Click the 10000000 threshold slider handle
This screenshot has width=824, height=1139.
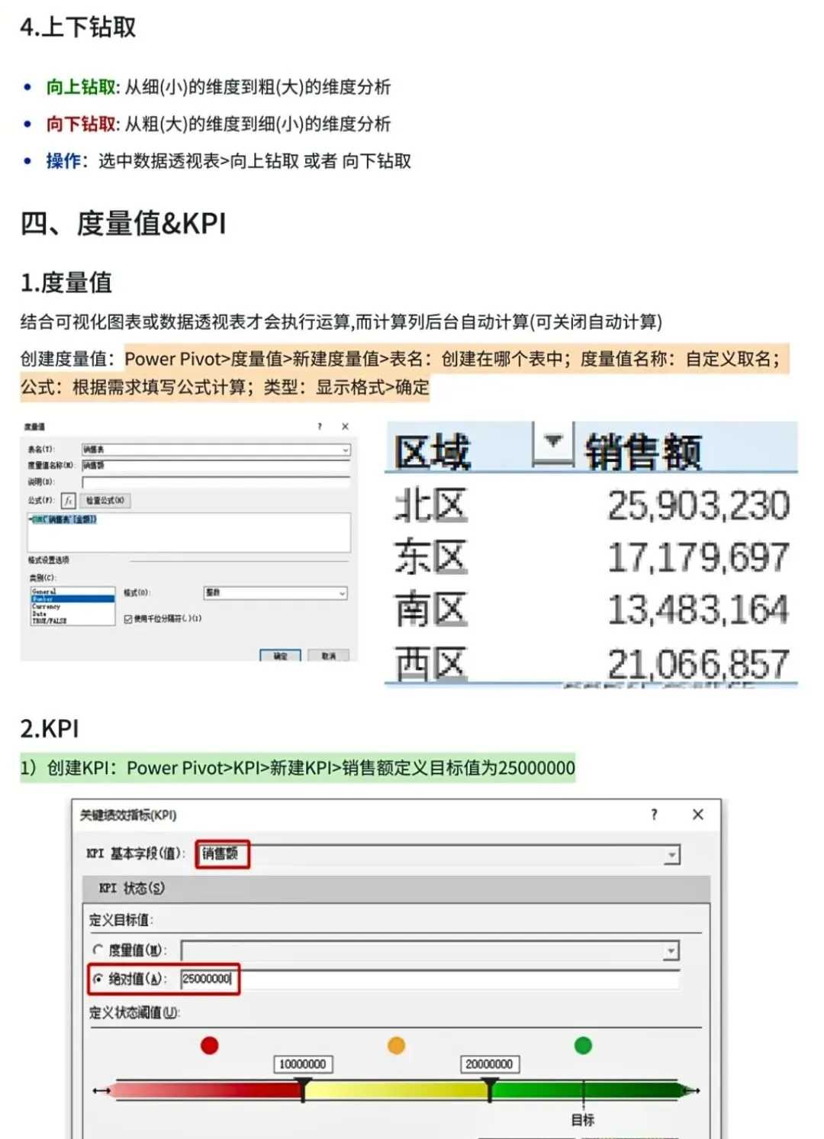pos(304,1089)
